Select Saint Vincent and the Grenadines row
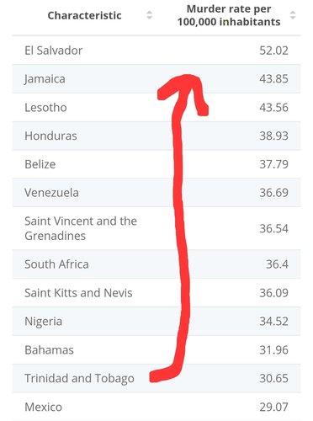This screenshot has width=313, height=421. coord(156,228)
